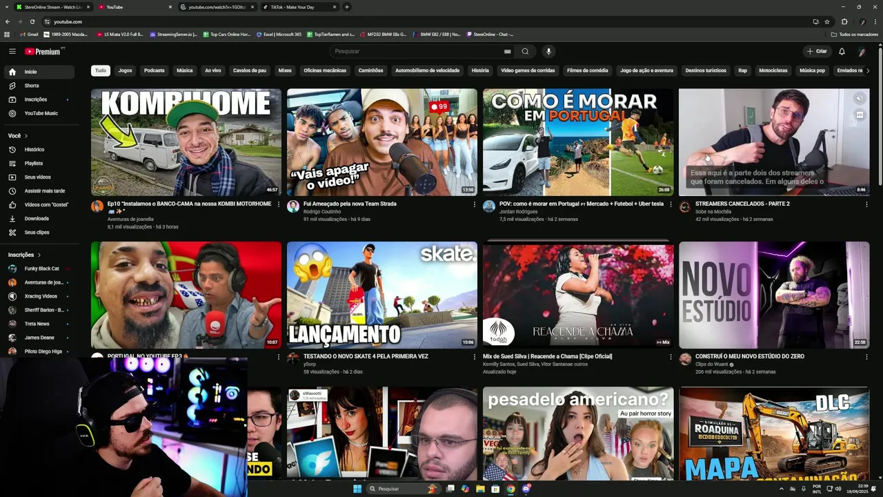Open the YouTube hamburger guide menu
The image size is (883, 497).
tap(12, 51)
